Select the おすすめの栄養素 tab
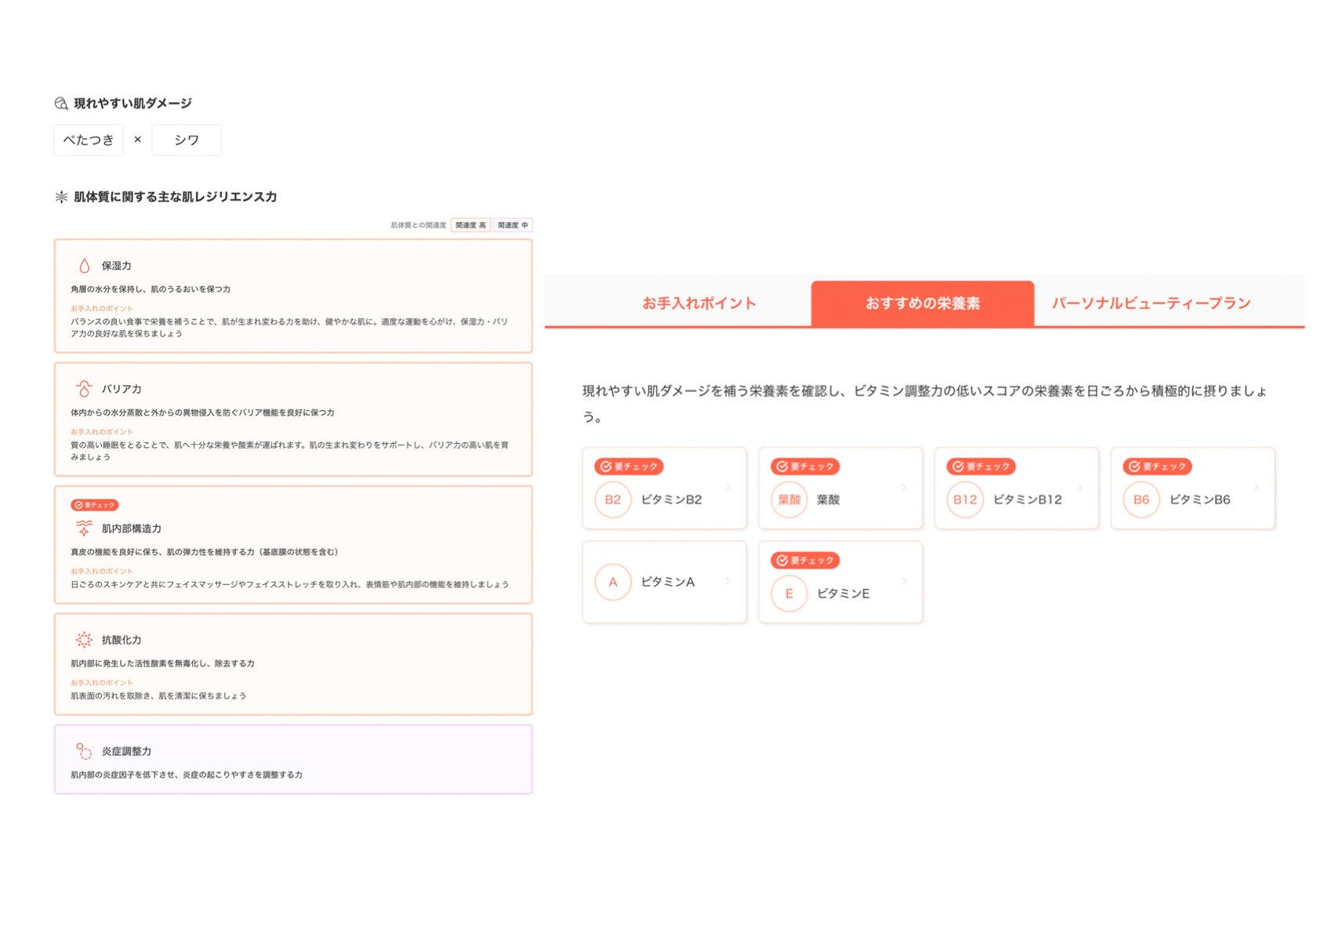Image resolution: width=1320 pixels, height=933 pixels. click(922, 303)
